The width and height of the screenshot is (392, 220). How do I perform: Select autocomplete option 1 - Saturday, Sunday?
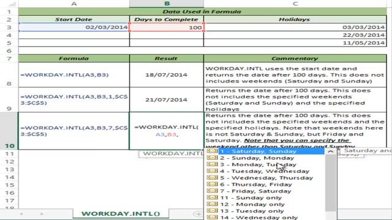(x=271, y=152)
